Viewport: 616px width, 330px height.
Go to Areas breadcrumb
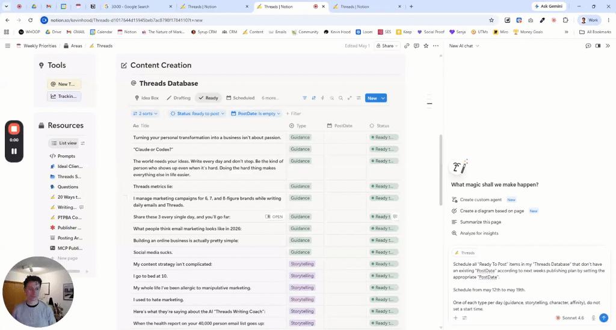click(73, 46)
